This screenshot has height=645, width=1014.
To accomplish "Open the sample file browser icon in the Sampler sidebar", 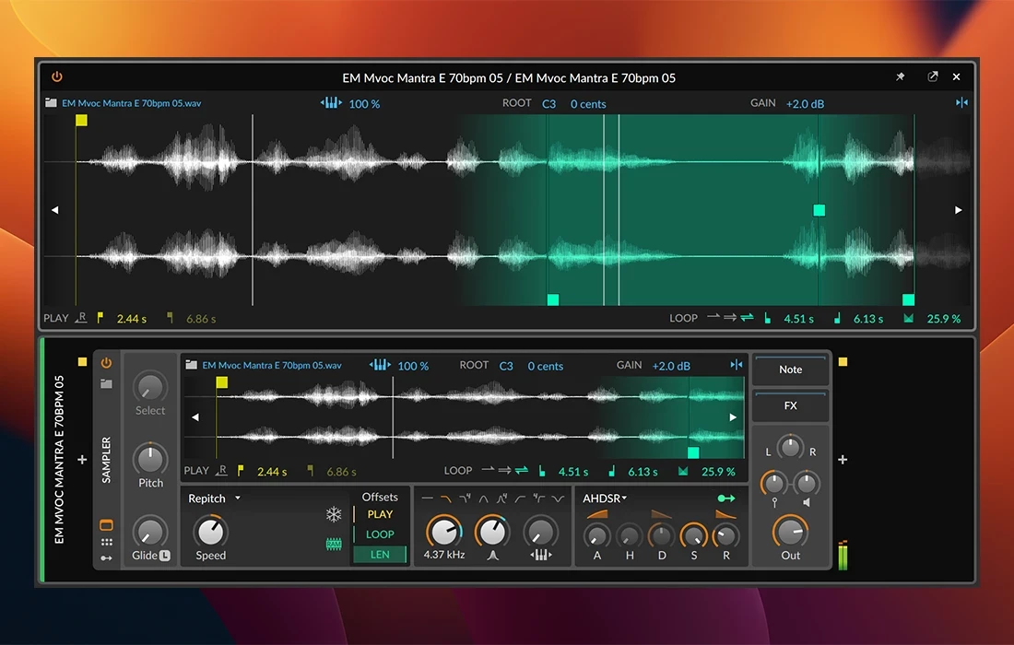I will coord(106,382).
